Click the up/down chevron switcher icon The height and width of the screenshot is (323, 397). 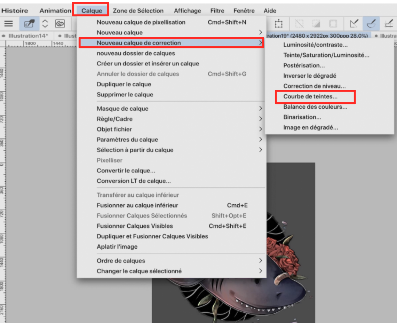pos(45,24)
